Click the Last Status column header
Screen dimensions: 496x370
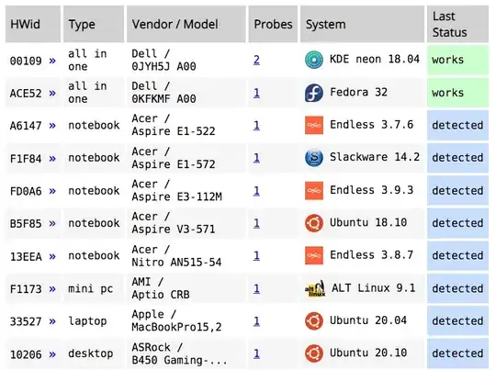coord(457,24)
